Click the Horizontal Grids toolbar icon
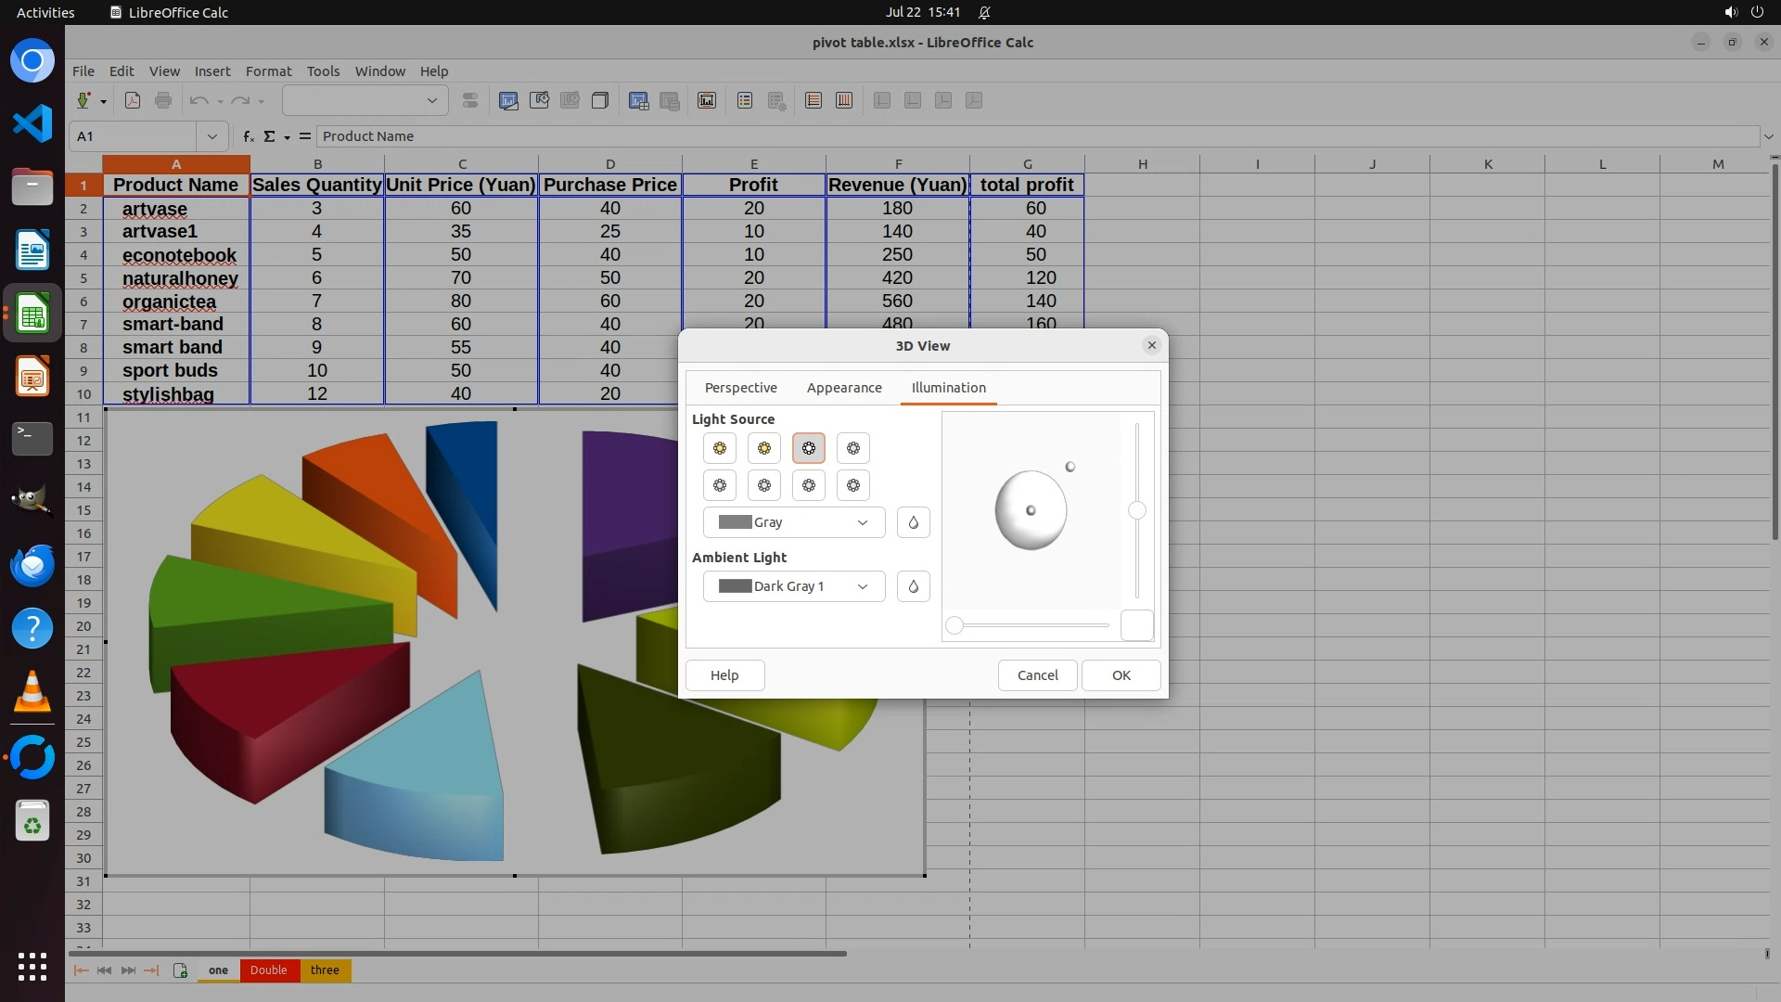 pos(814,100)
